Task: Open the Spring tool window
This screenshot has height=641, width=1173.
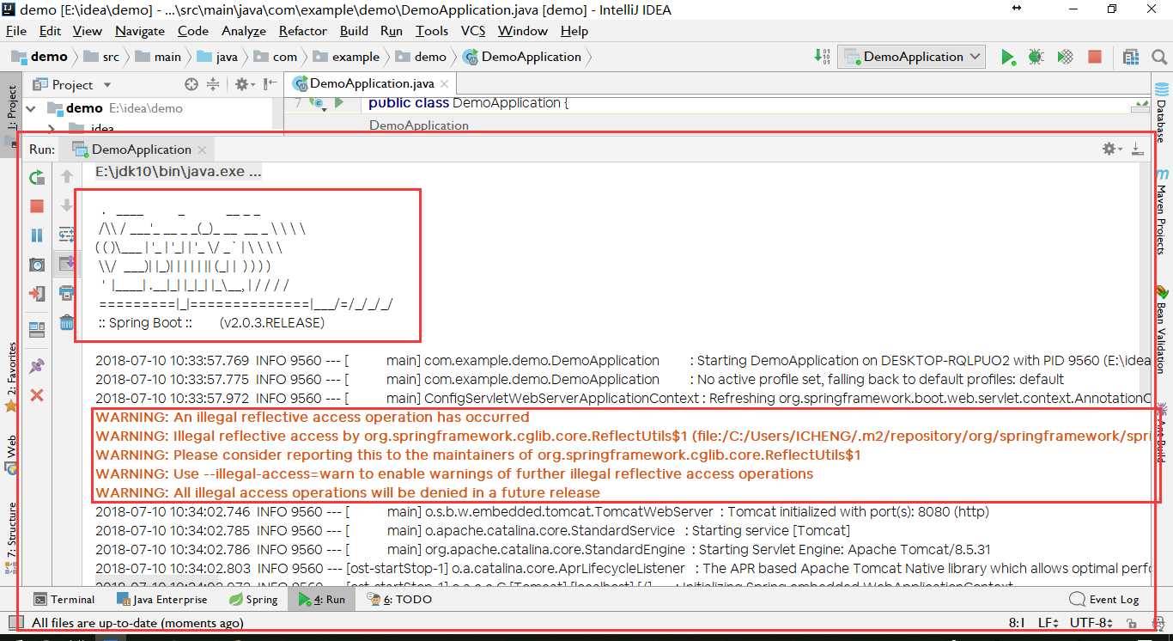Action: tap(253, 600)
